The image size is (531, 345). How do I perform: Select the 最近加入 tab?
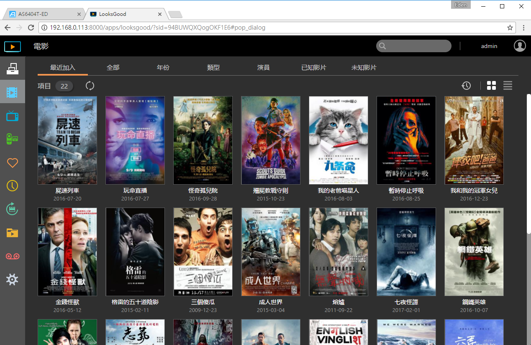coord(63,68)
